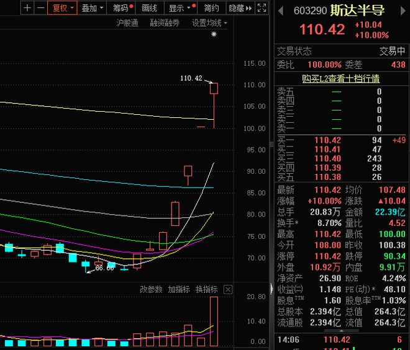Click stock name 斯达半导
This screenshot has height=350, width=410.
[x=357, y=11]
